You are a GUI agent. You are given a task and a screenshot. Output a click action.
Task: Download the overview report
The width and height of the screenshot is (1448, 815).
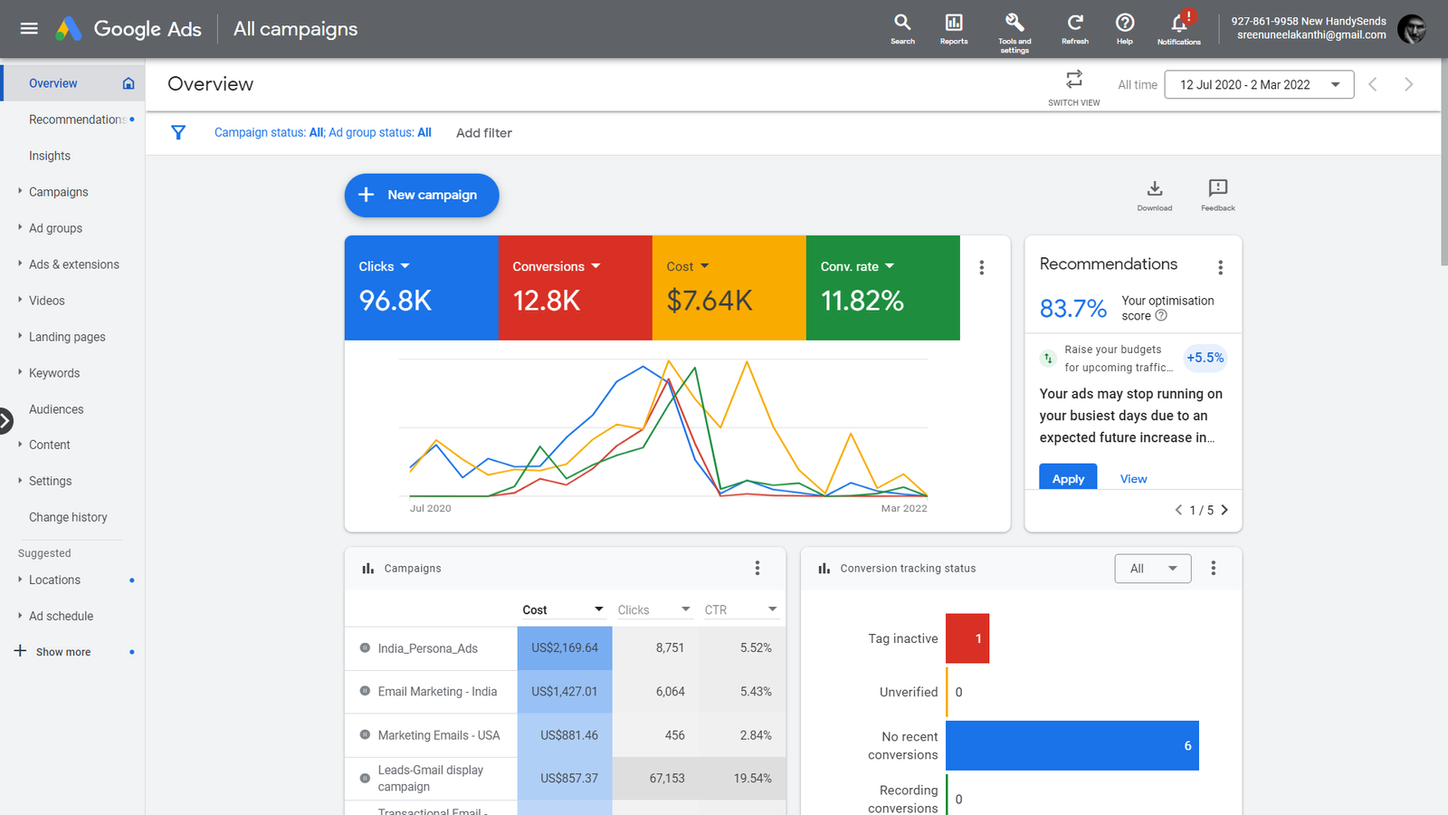point(1155,194)
